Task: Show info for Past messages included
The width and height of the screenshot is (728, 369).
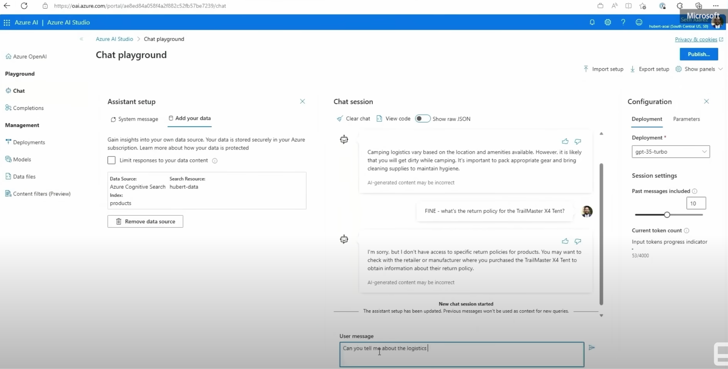Action: (x=695, y=191)
